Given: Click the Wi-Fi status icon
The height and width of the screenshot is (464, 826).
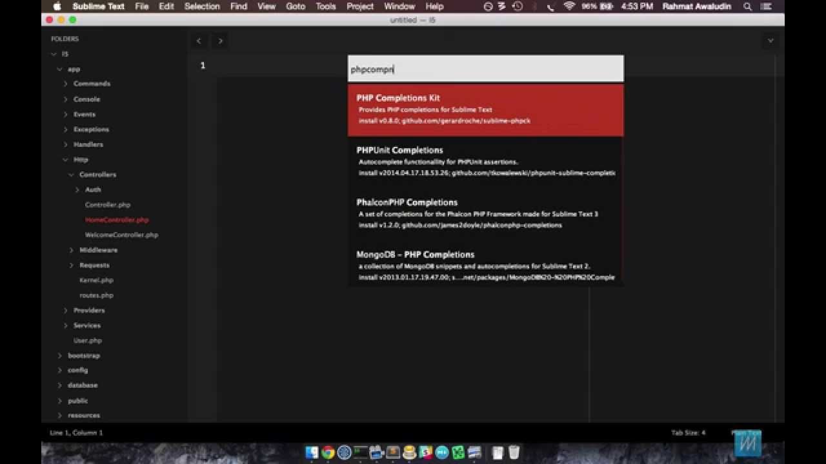Looking at the screenshot, I should [x=569, y=6].
